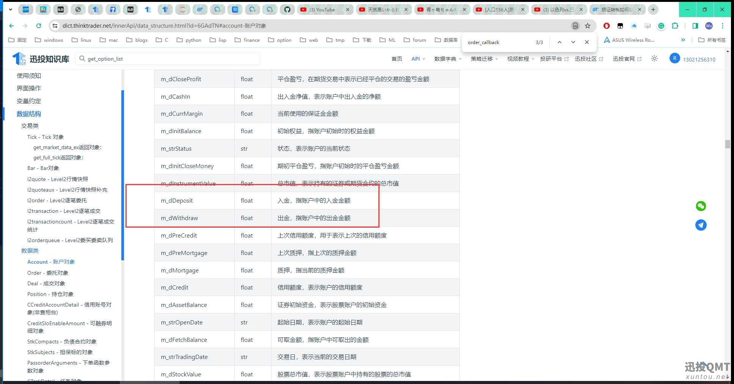Click the m_dDeposit table cell
The height and width of the screenshot is (384, 734).
[x=194, y=200]
